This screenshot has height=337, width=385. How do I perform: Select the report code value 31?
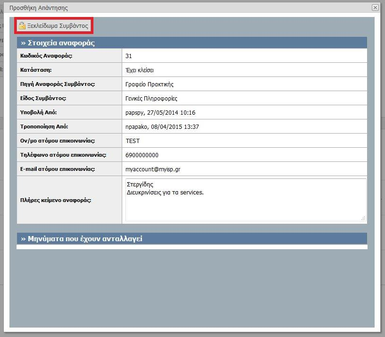coord(128,56)
